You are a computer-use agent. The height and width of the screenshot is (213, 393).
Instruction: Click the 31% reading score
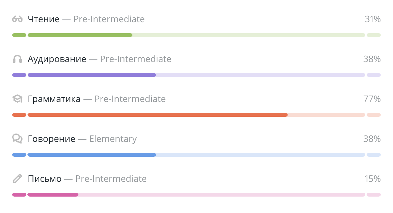[372, 19]
